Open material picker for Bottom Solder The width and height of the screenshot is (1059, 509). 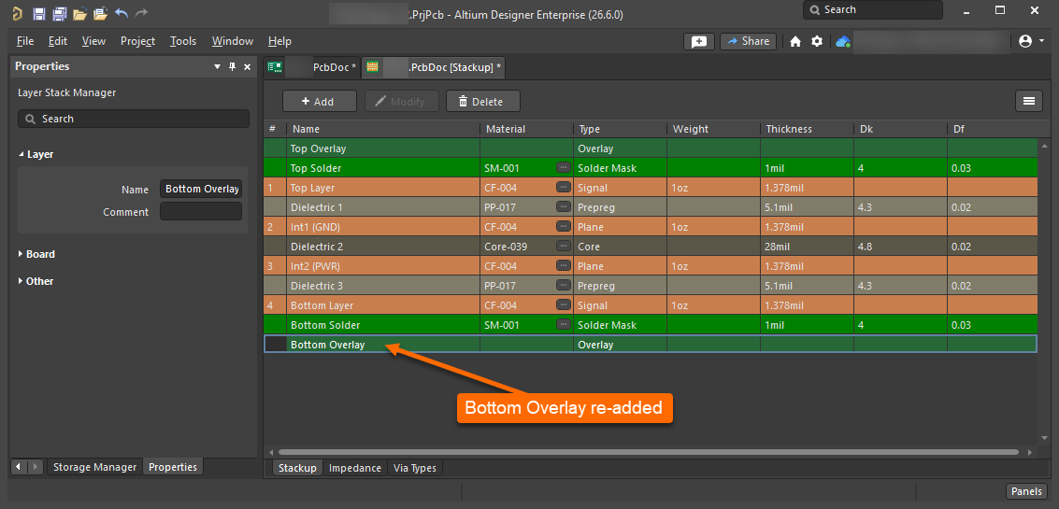coord(564,325)
